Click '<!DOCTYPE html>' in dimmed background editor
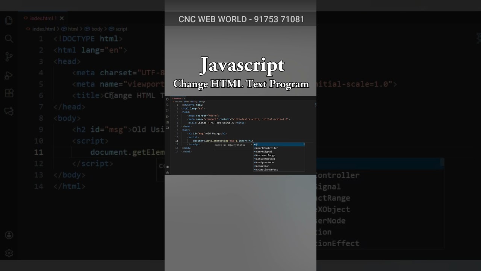This screenshot has width=481, height=271. [x=88, y=39]
